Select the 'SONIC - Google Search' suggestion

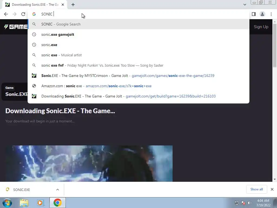pyautogui.click(x=138, y=24)
